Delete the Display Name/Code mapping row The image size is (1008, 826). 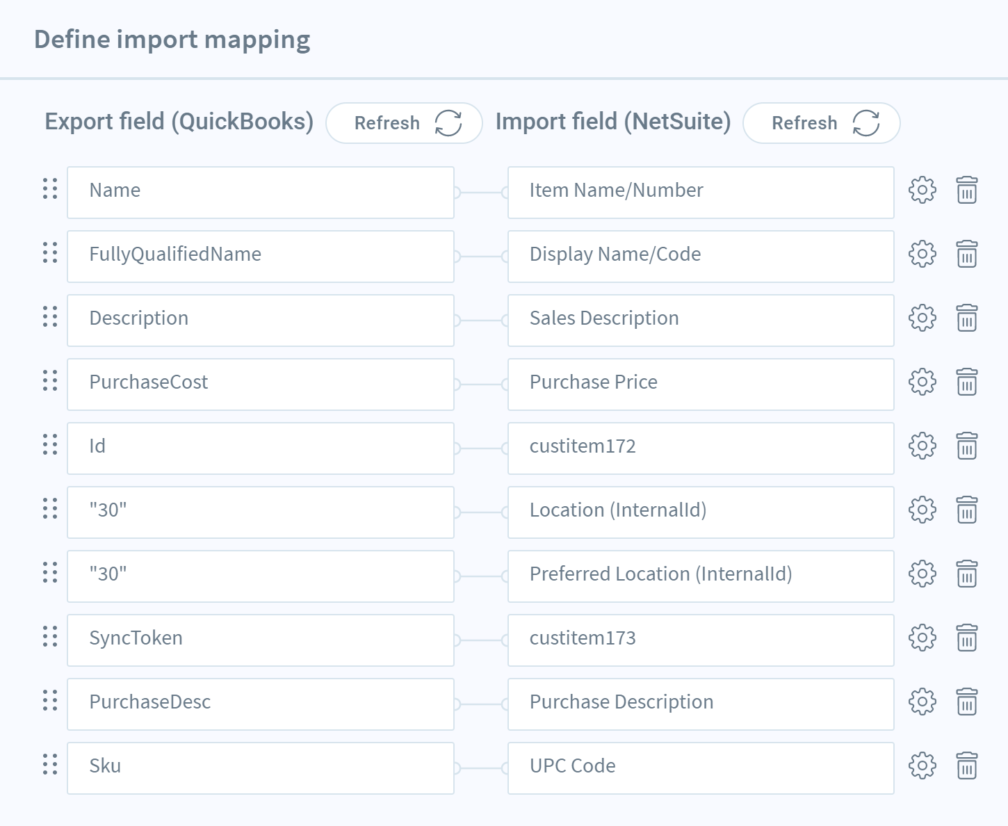[967, 254]
